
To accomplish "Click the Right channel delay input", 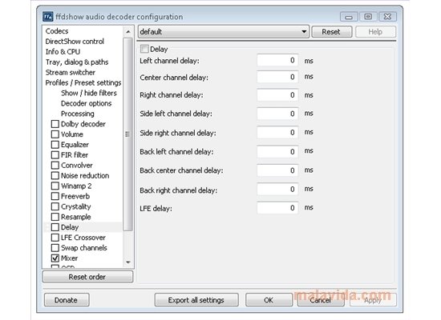I will (x=277, y=95).
